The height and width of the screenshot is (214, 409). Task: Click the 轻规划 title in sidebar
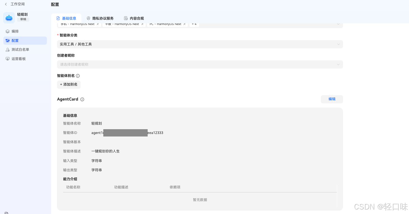click(22, 15)
